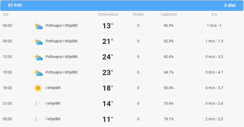The image size is (244, 127).
Task: Click the sun icon at 18:00
Action: [x=38, y=88]
